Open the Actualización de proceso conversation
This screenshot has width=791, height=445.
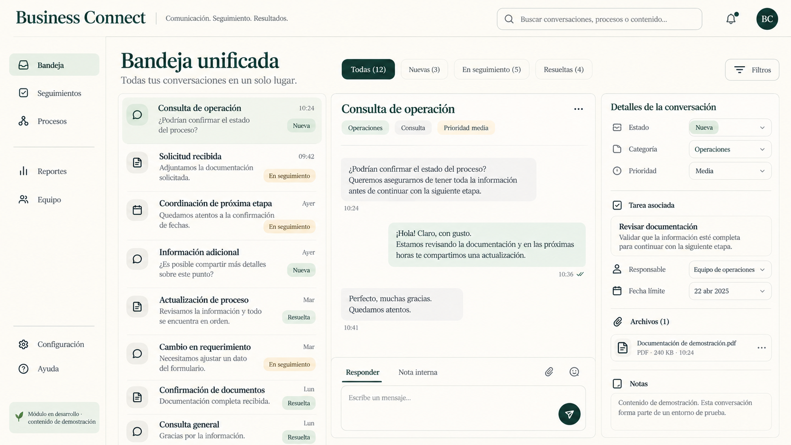point(221,310)
